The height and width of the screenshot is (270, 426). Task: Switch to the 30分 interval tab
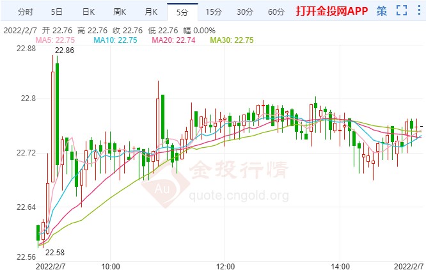pyautogui.click(x=245, y=12)
